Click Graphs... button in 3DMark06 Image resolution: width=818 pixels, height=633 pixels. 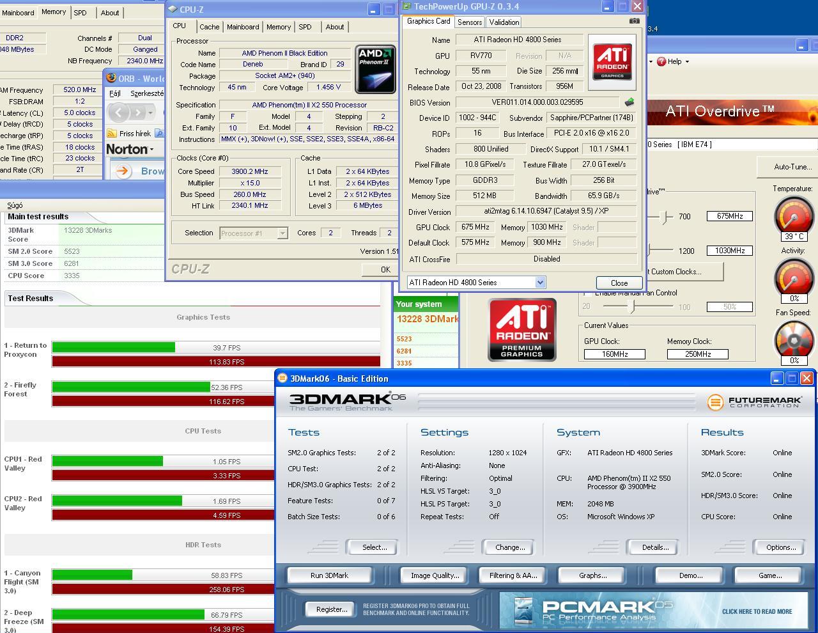coord(592,575)
